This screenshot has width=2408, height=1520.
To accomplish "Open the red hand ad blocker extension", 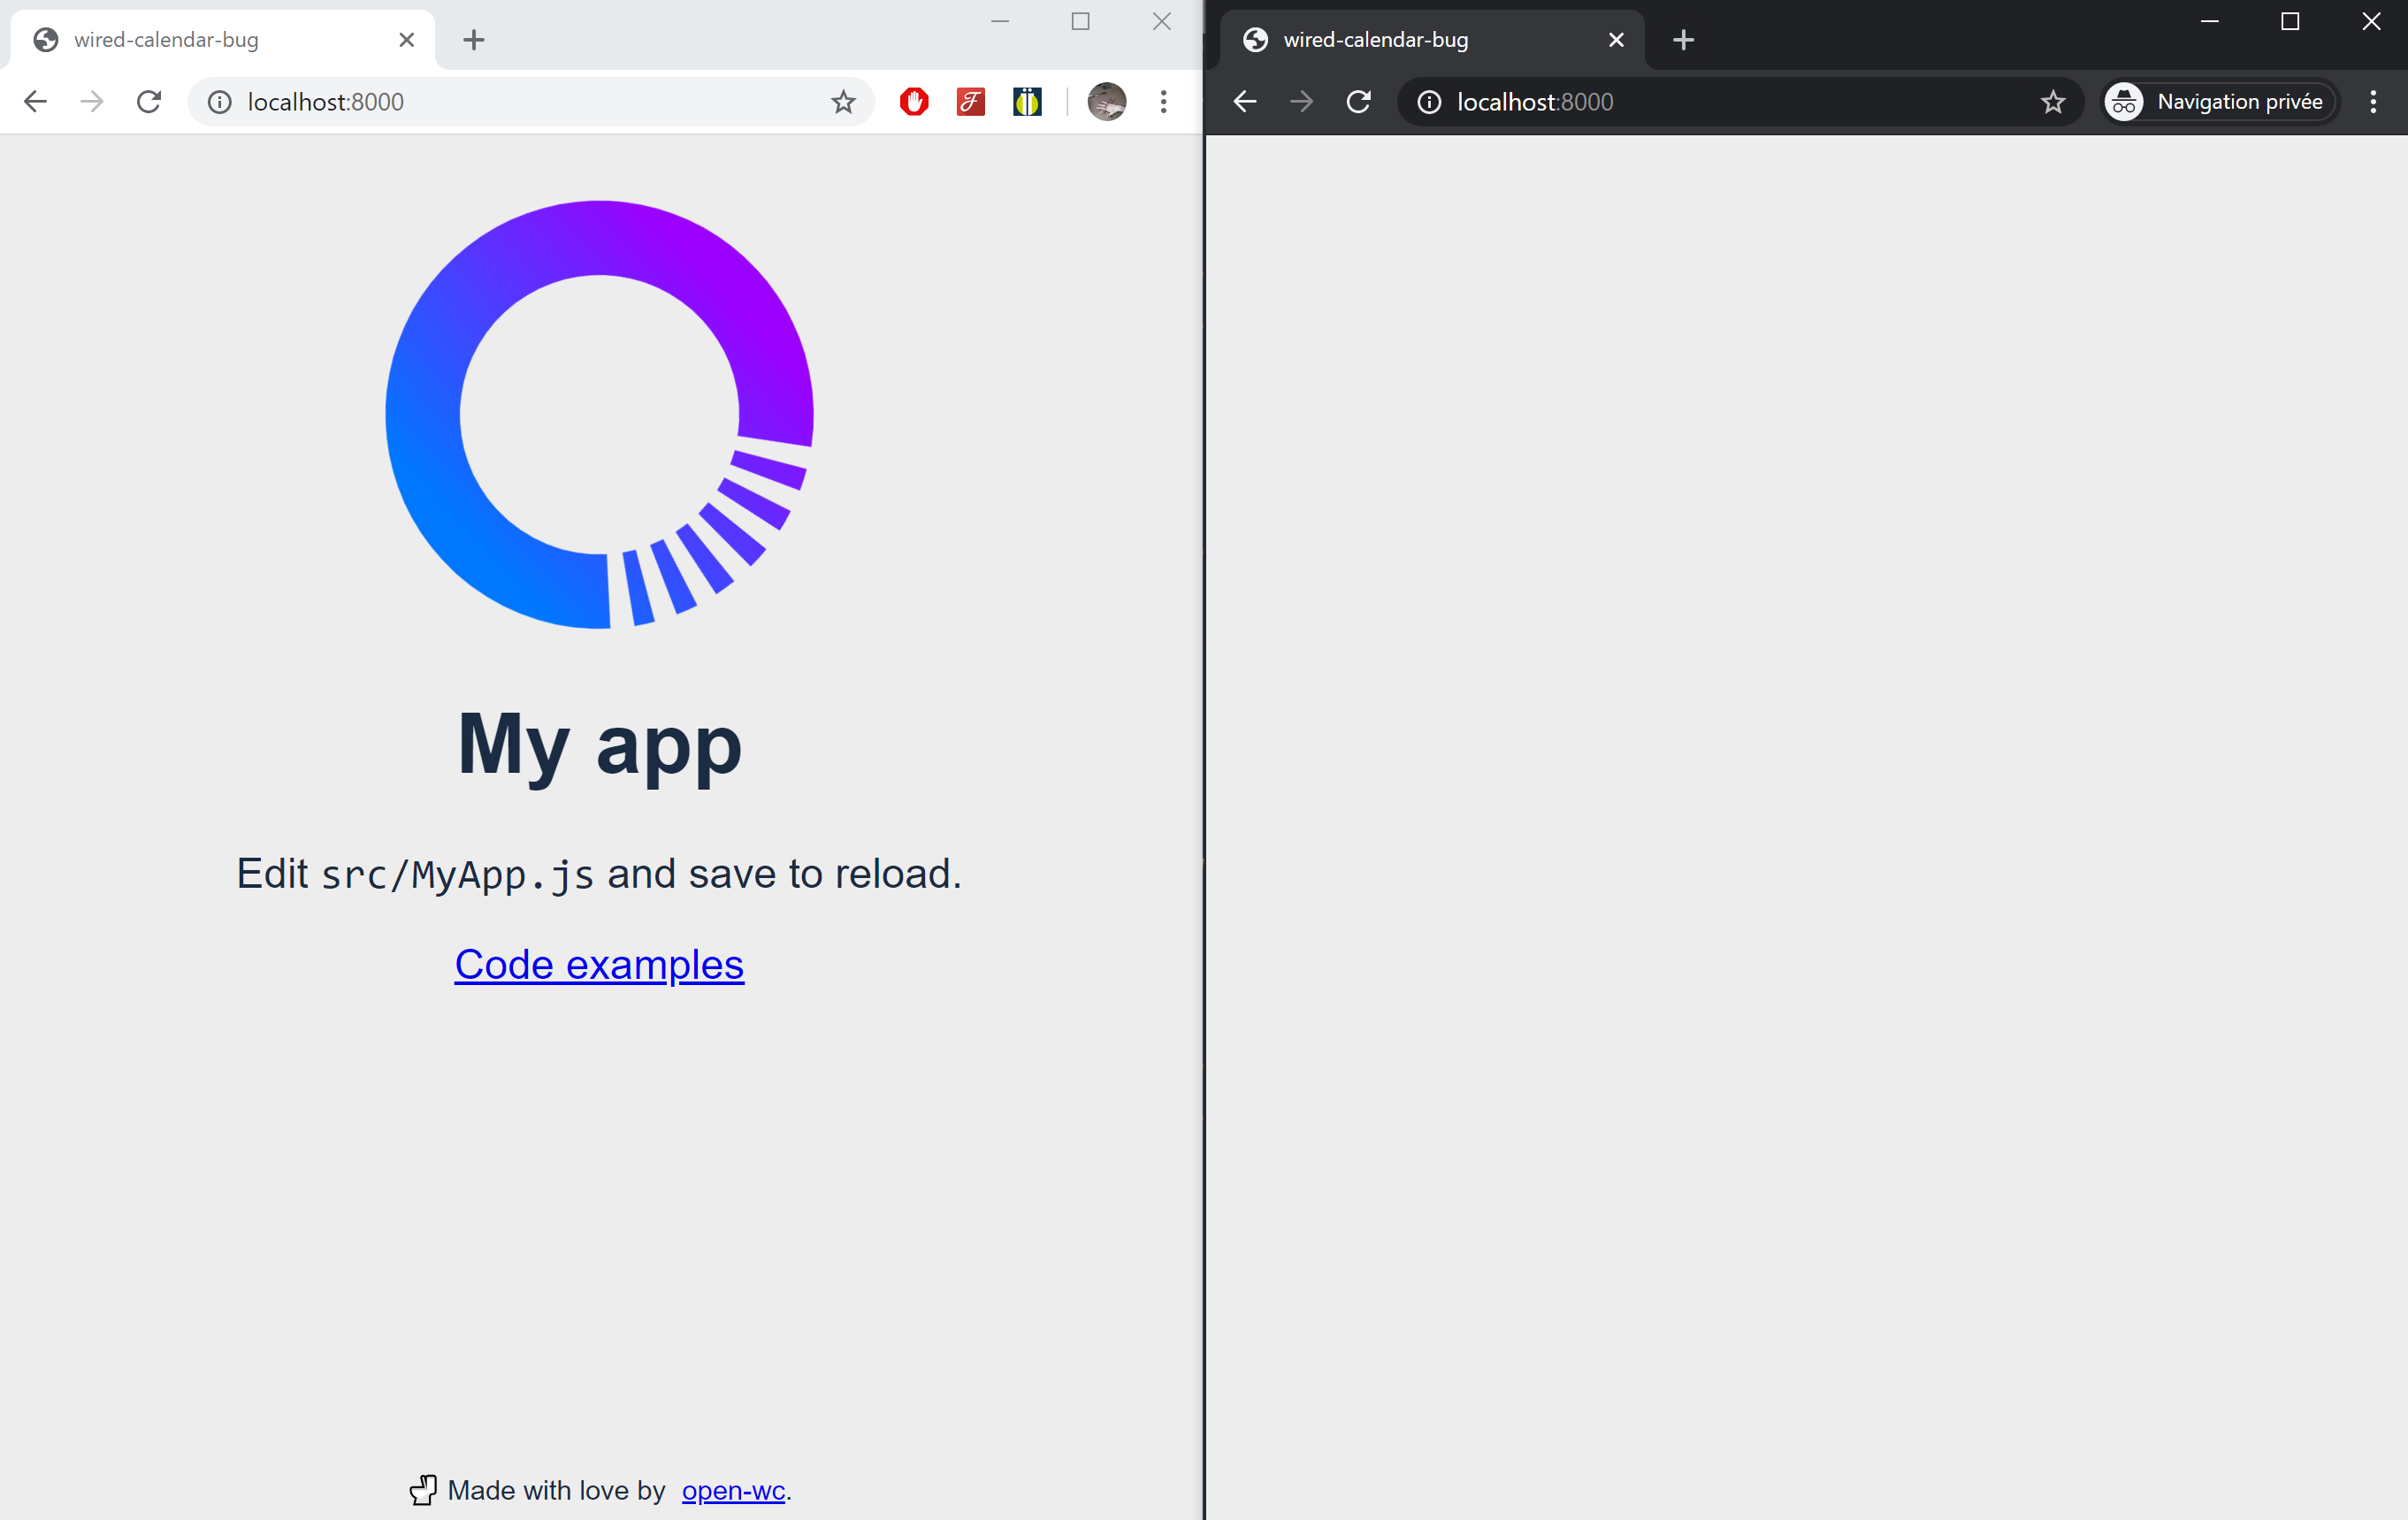I will (x=914, y=102).
